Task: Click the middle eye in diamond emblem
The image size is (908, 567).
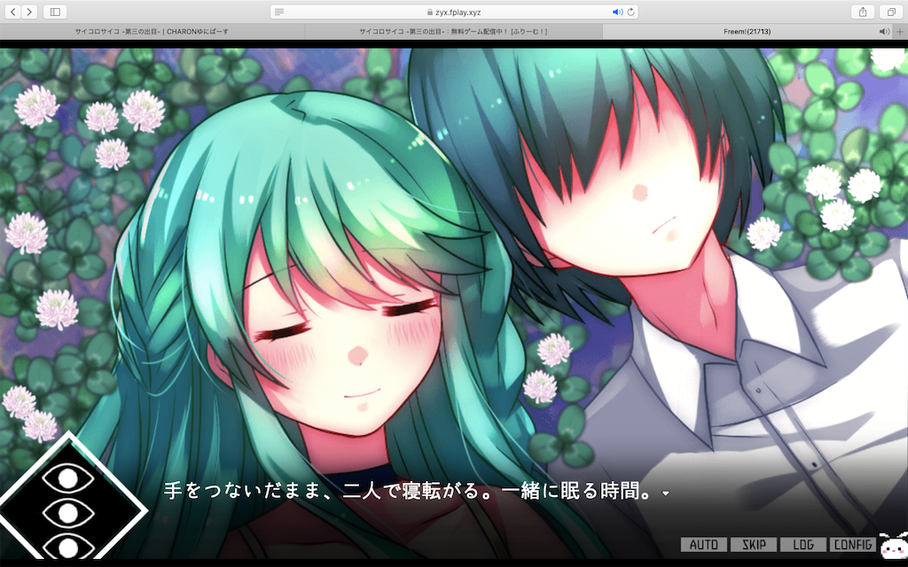Action: [x=67, y=513]
